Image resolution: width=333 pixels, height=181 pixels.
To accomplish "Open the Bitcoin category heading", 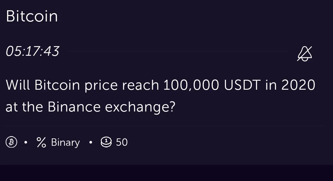I will pos(32,16).
